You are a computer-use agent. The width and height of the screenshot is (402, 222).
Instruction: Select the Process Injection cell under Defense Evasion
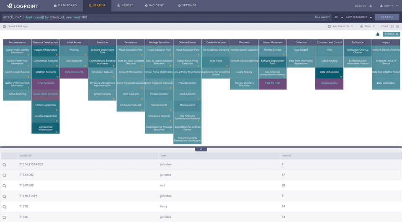[x=188, y=84]
